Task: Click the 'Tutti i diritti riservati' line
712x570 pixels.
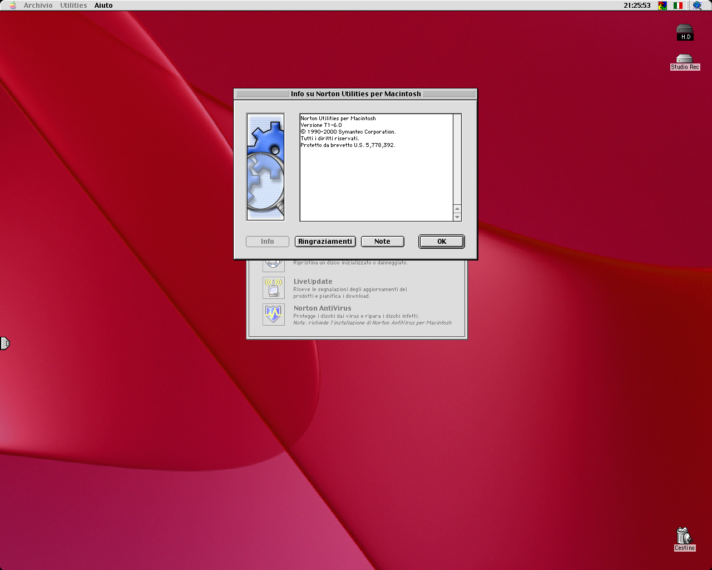Action: click(x=330, y=139)
